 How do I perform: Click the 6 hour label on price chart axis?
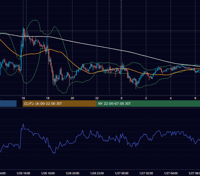195,98
